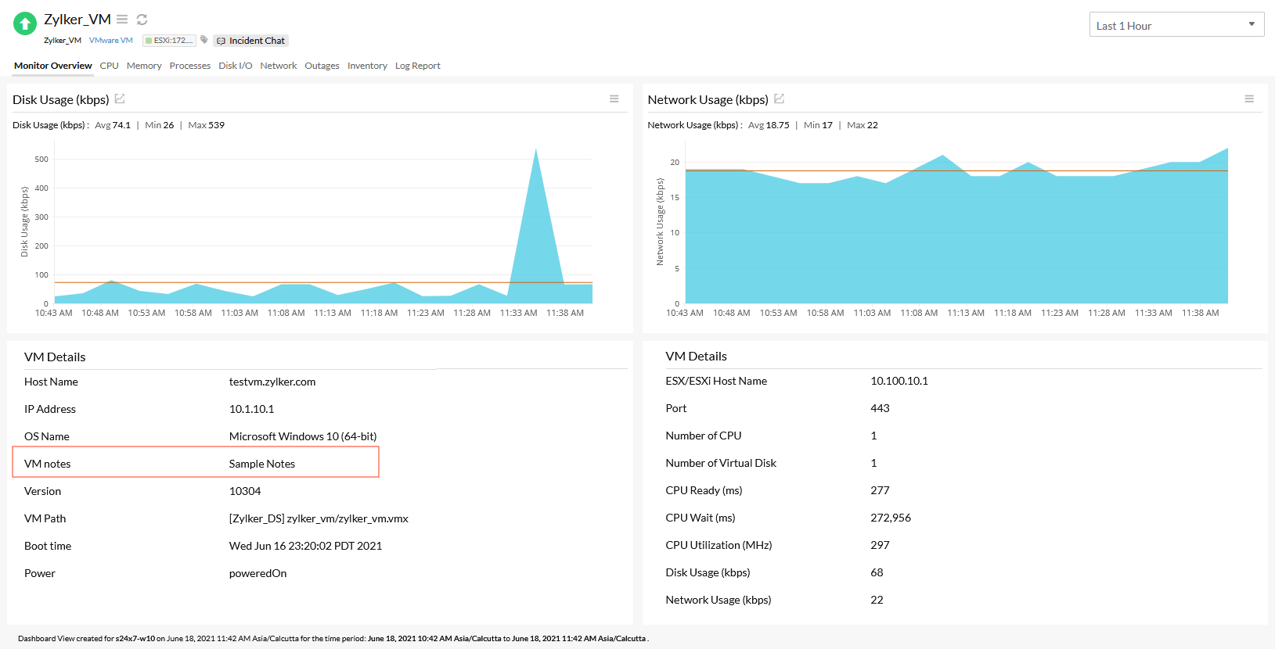Open the hamburger menu beside Zylker_VM
This screenshot has height=649, width=1275.
(x=122, y=19)
